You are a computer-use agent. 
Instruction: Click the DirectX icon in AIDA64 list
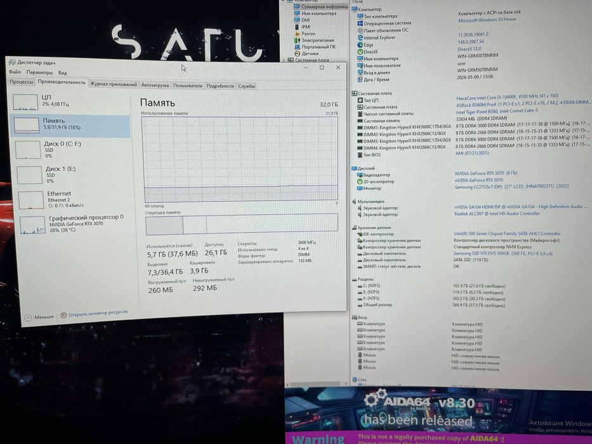coord(360,52)
